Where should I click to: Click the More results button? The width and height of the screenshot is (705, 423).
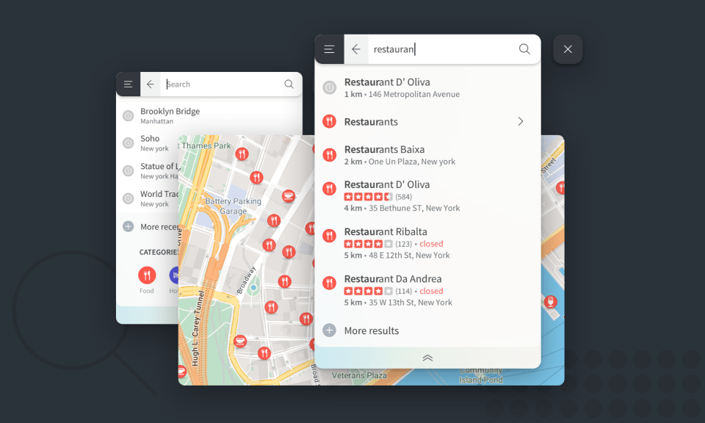click(371, 330)
